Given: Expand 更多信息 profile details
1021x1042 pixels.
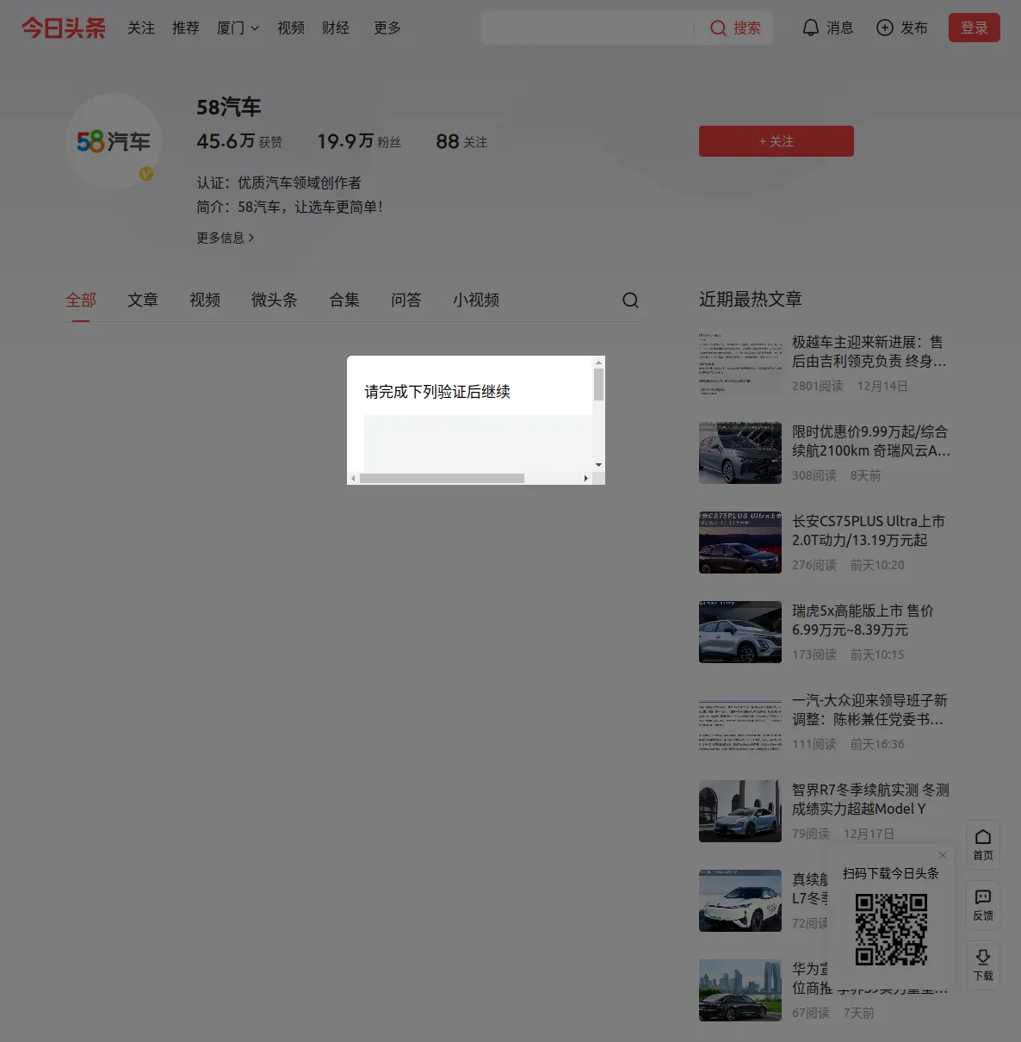Looking at the screenshot, I should coord(226,238).
